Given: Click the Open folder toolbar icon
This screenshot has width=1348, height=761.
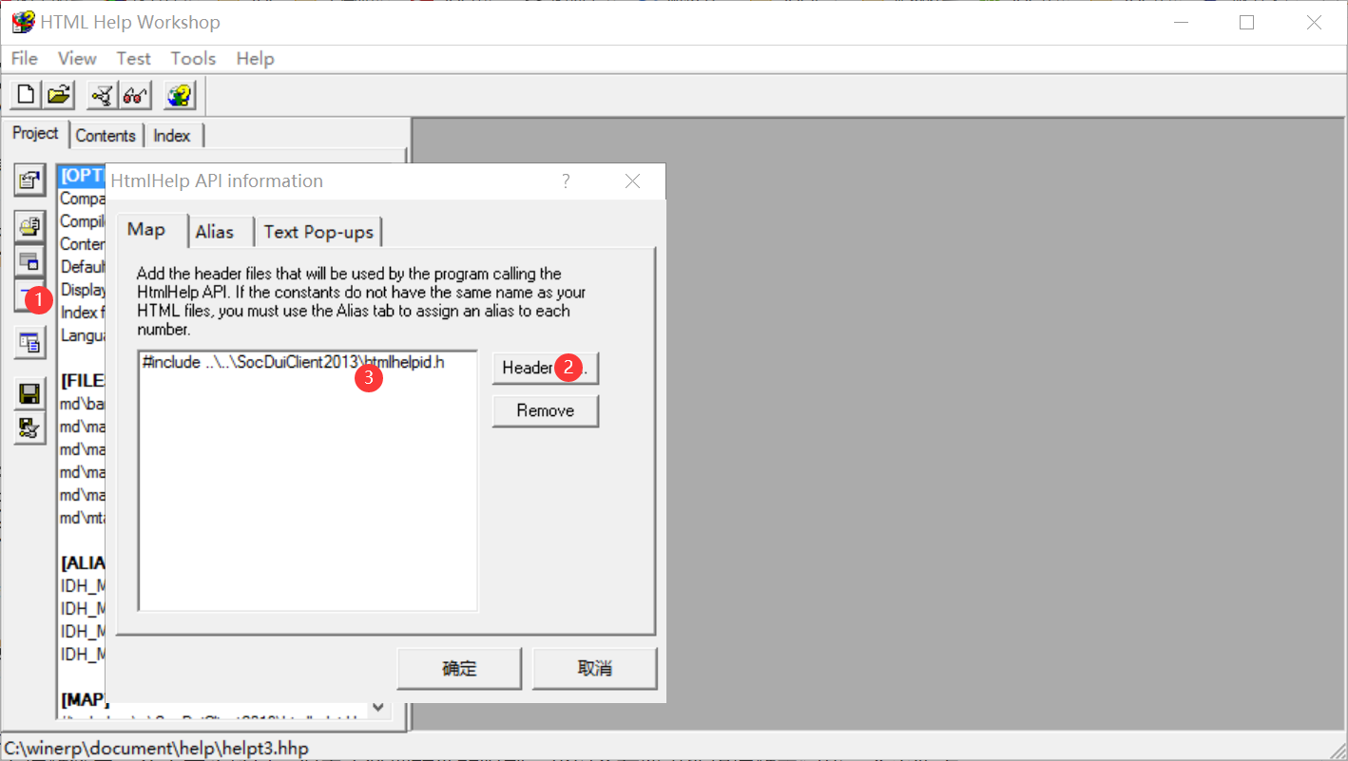Looking at the screenshot, I should tap(60, 95).
